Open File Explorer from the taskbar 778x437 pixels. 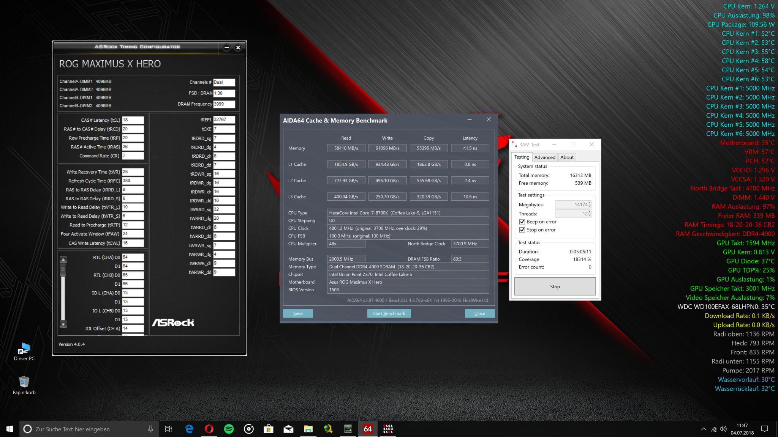pos(308,429)
